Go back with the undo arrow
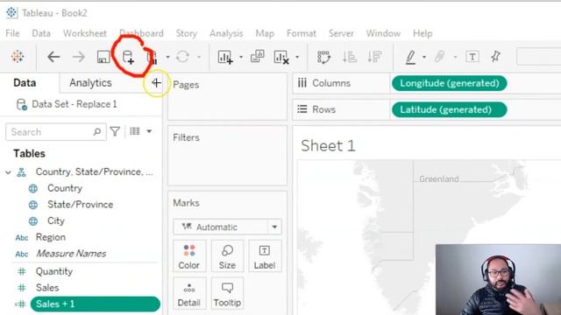This screenshot has width=561, height=315. 53,56
